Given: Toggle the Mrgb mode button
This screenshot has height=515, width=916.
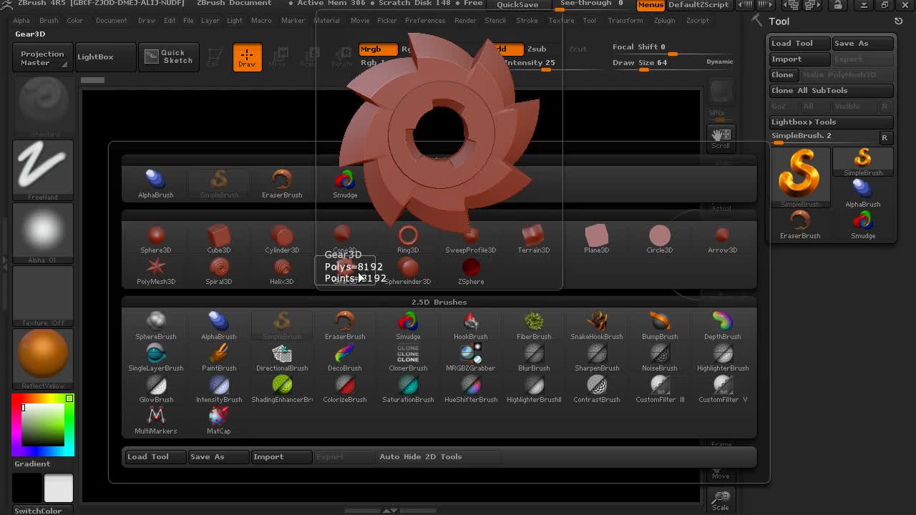Looking at the screenshot, I should point(377,49).
